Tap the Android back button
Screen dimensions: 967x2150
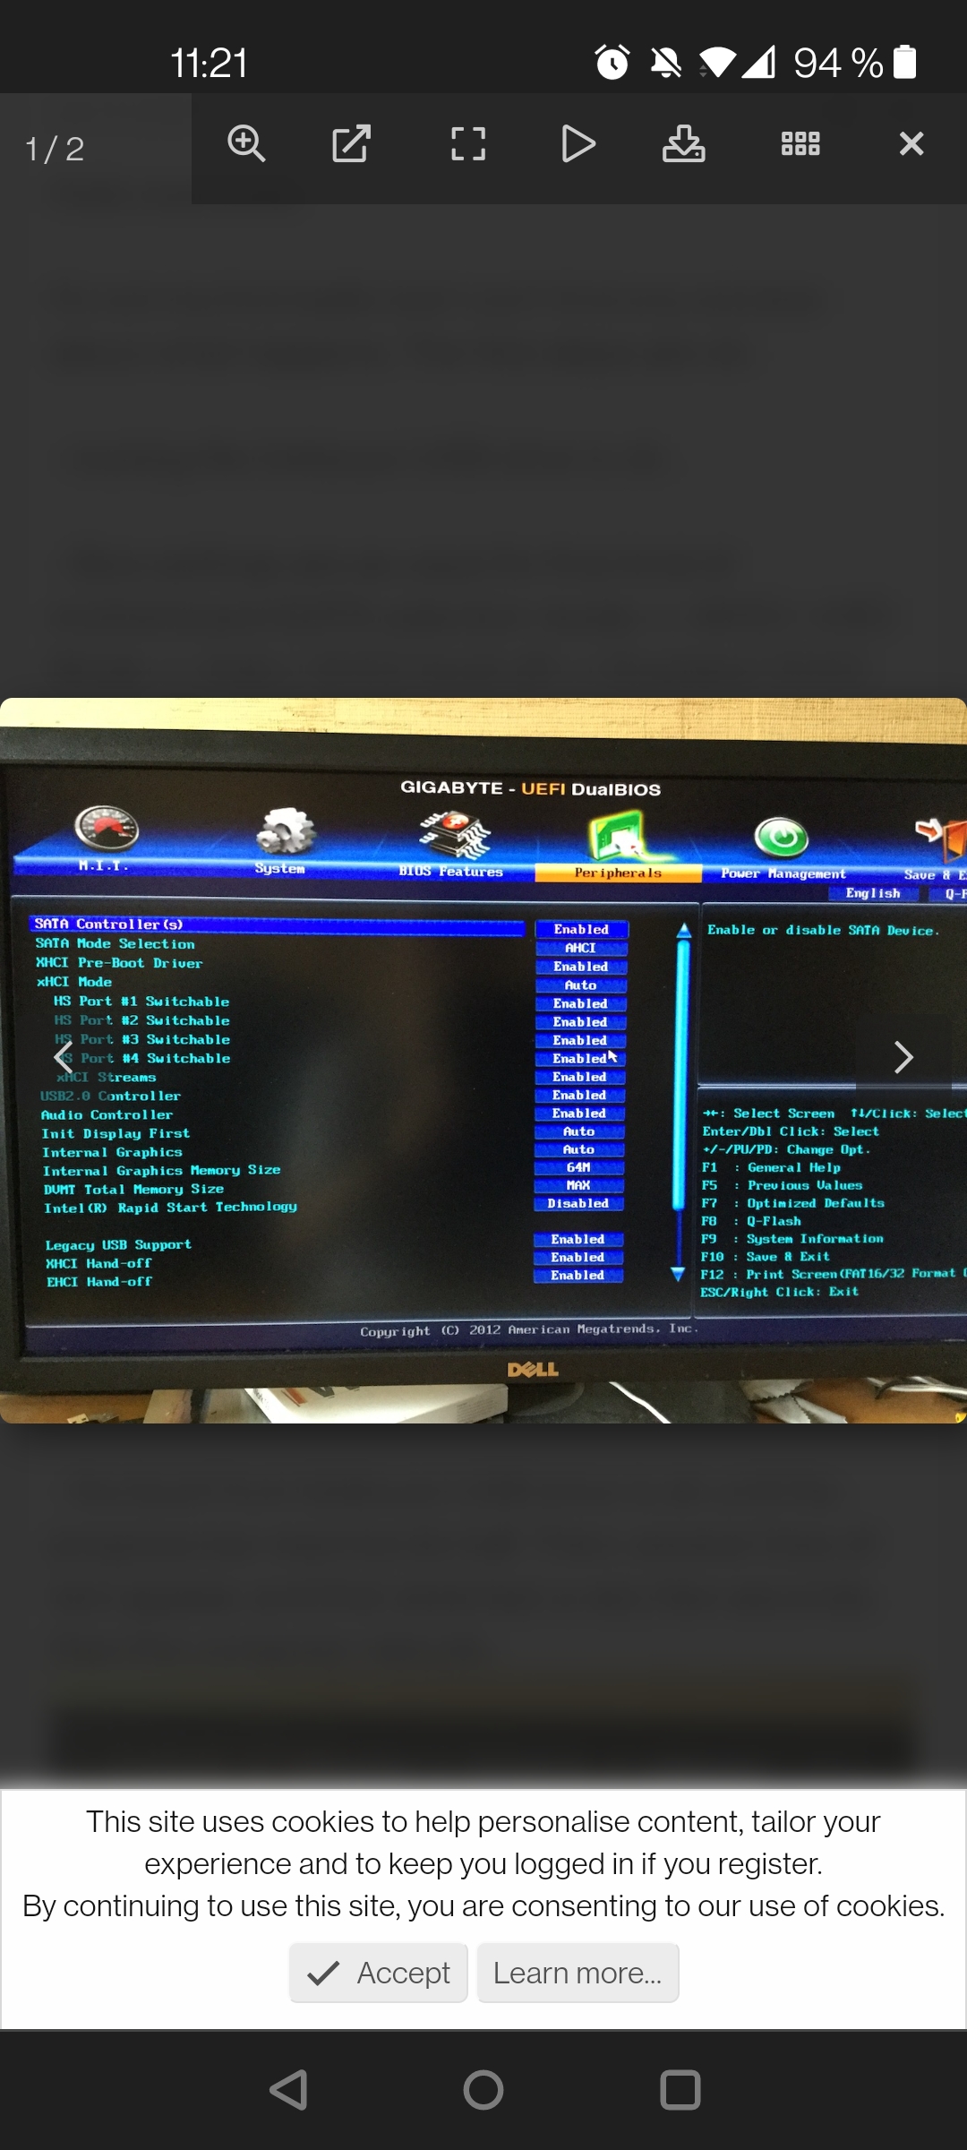click(288, 2090)
